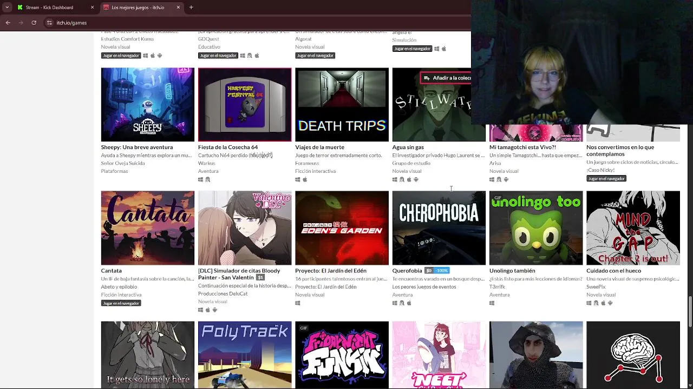
Task: Click Jugar en el navegador under GDQuest Educativo
Action: point(218,56)
